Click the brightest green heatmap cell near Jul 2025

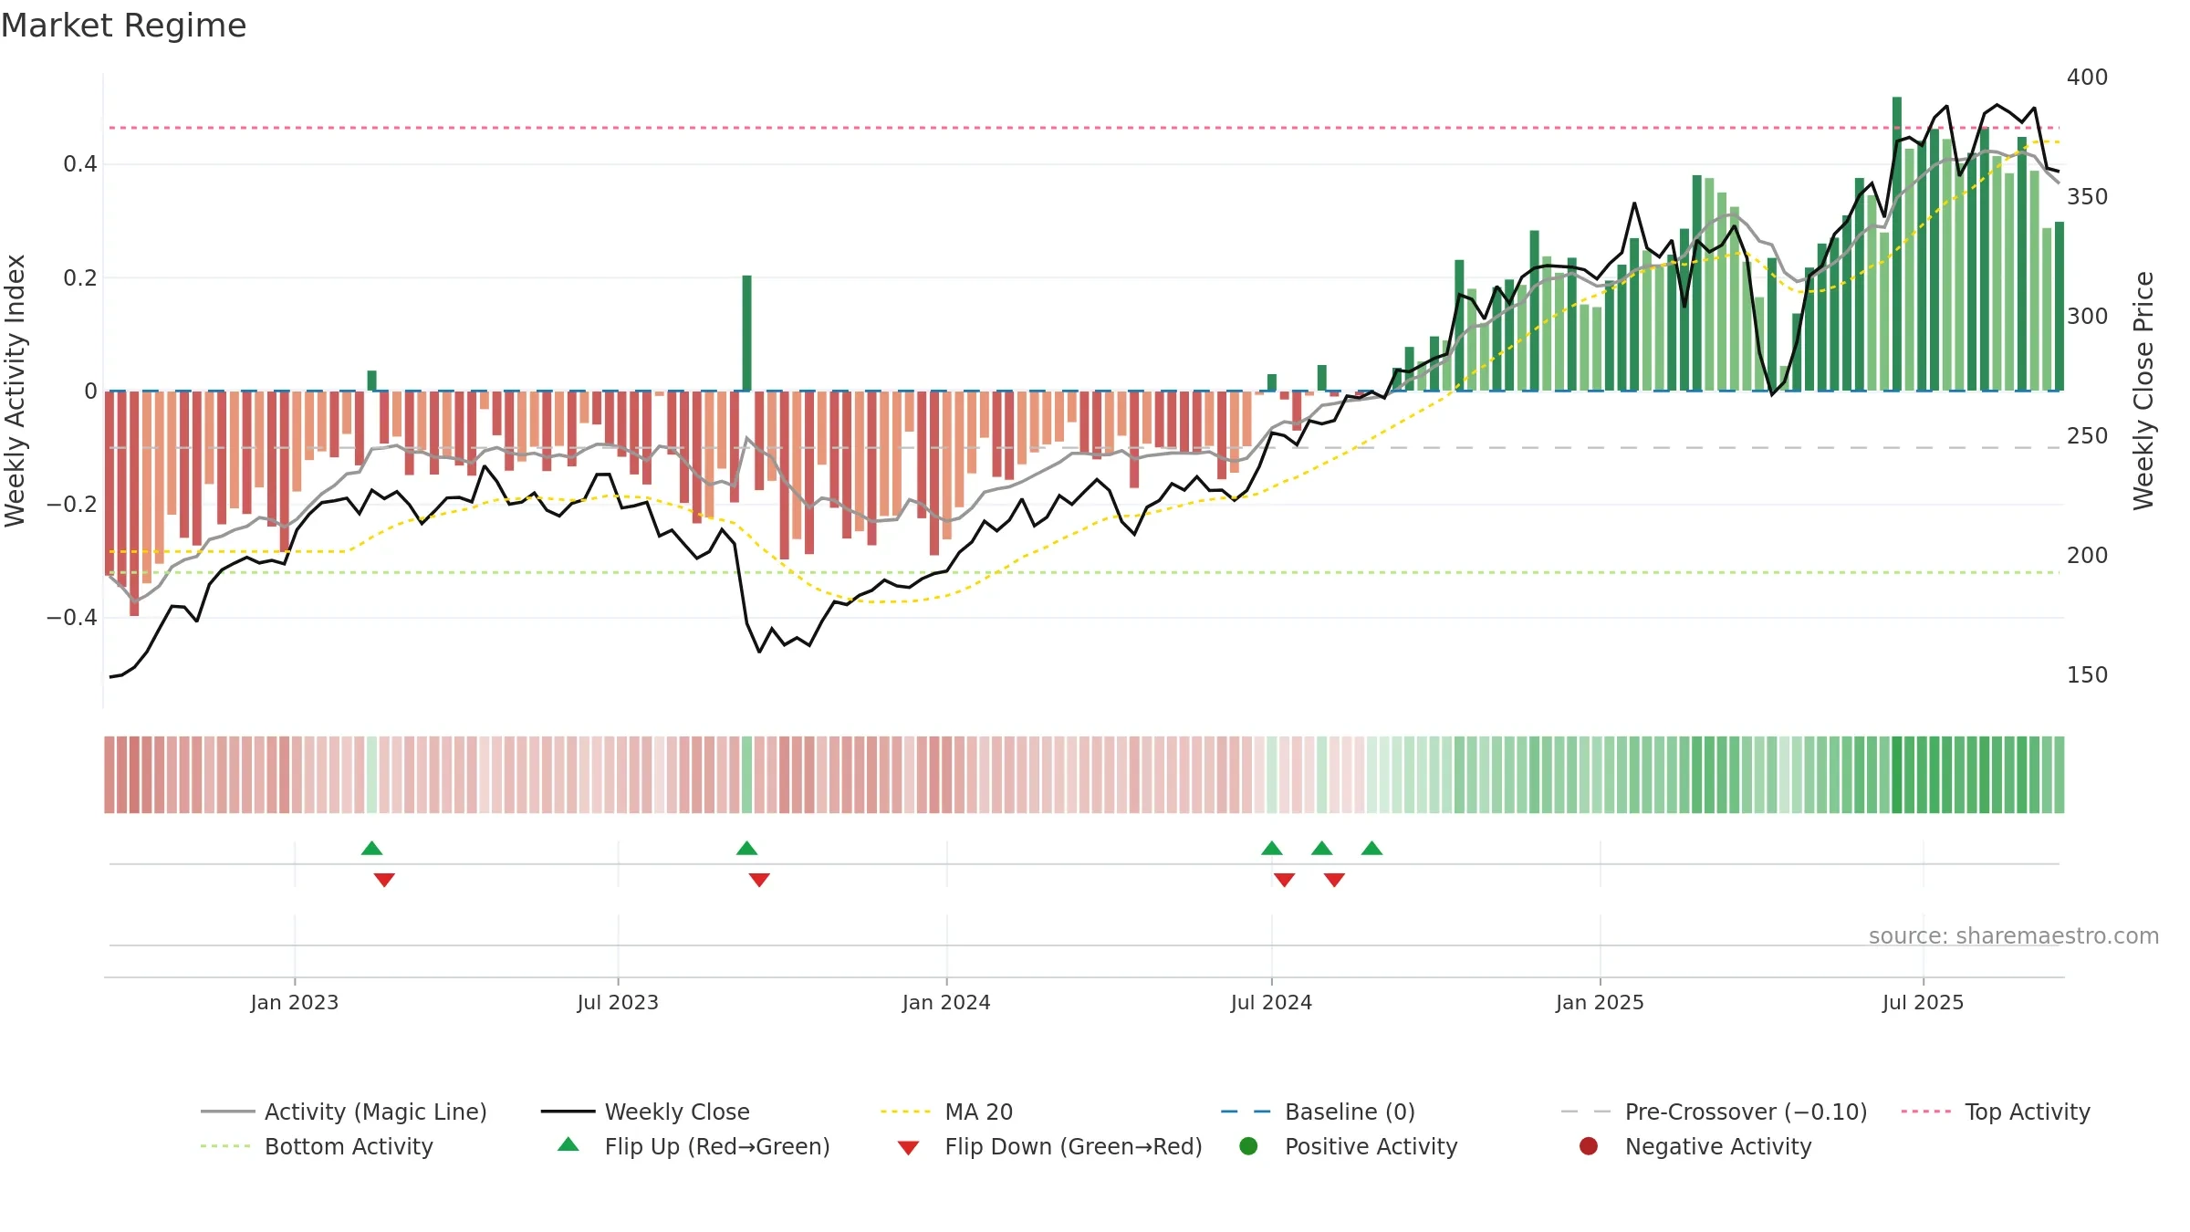[1897, 775]
